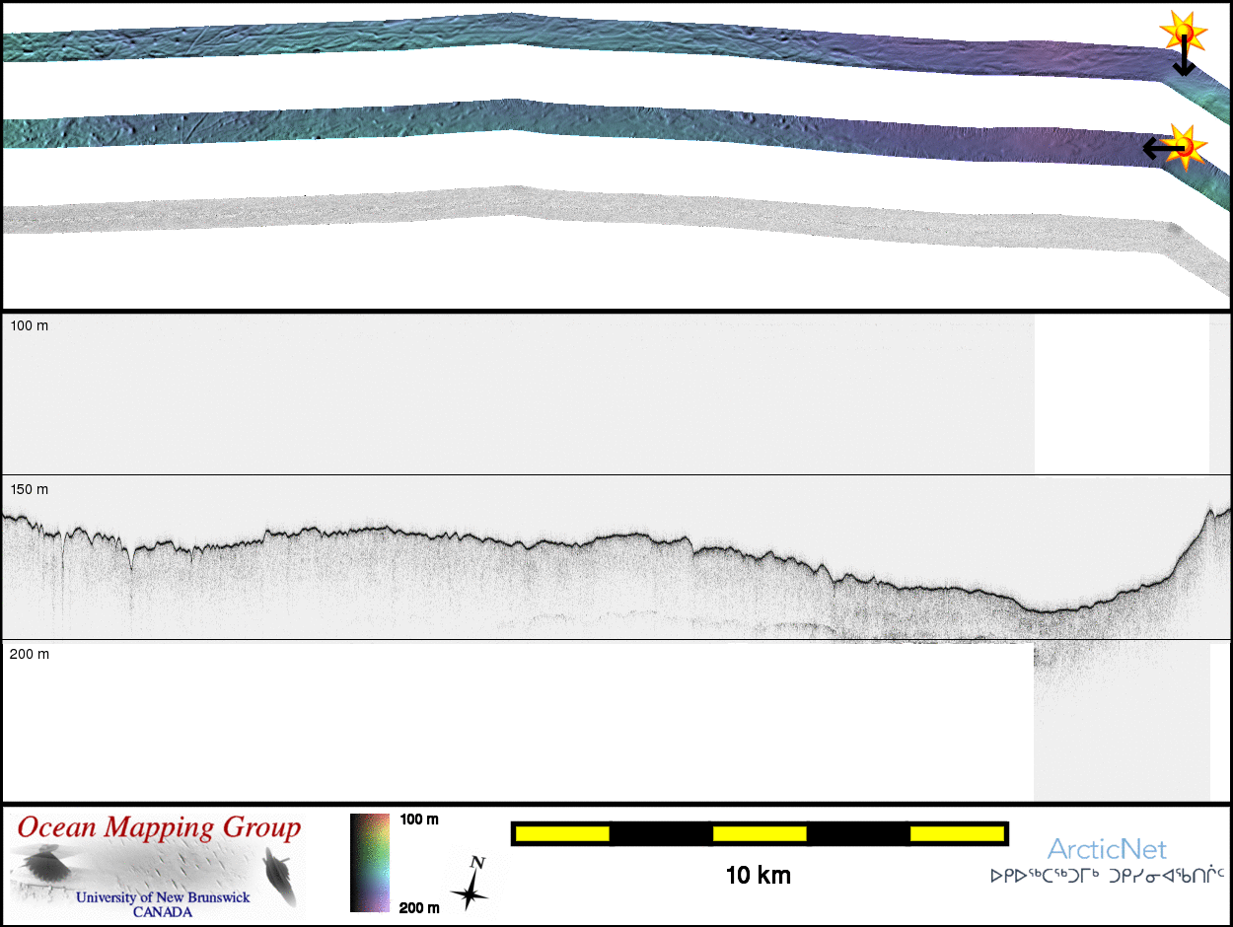1233x927 pixels.
Task: Click the 200 m color legend label
Action: tap(419, 907)
